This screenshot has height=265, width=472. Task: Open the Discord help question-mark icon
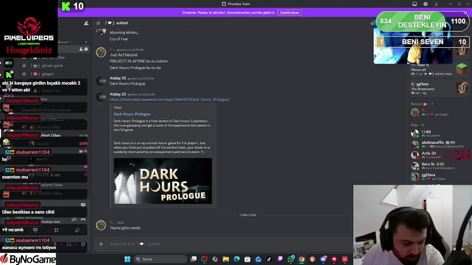click(426, 4)
